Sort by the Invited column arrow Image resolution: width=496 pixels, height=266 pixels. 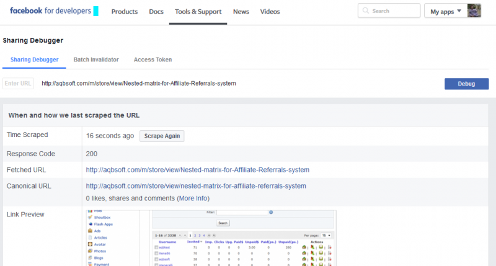coord(201,242)
